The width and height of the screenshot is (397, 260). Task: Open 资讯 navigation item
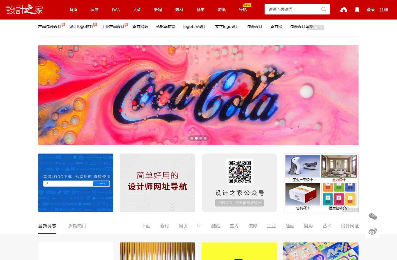222,10
